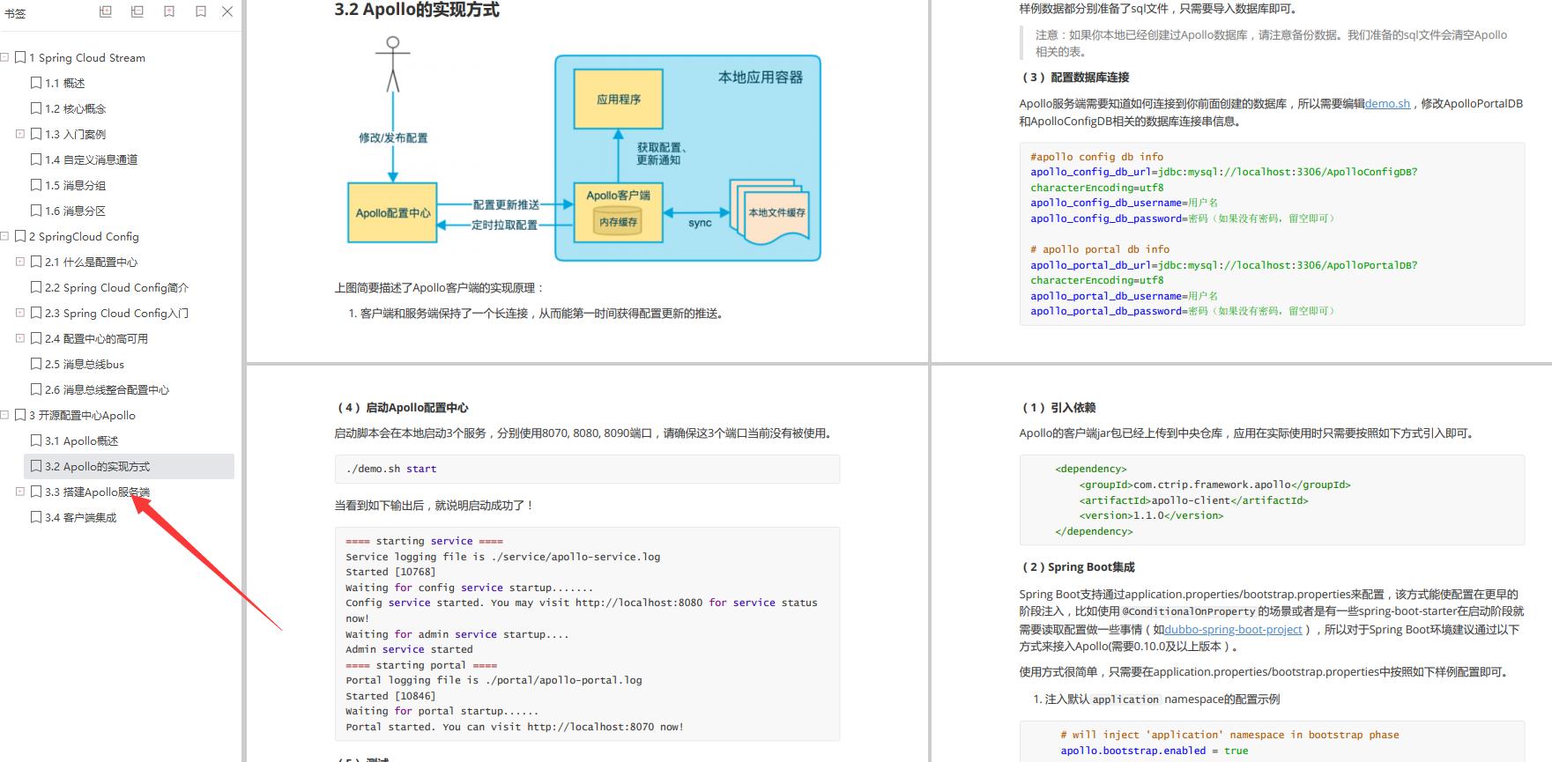This screenshot has width=1552, height=762.
Task: Click the （1）引入依赖 heading
Action: tap(1058, 408)
